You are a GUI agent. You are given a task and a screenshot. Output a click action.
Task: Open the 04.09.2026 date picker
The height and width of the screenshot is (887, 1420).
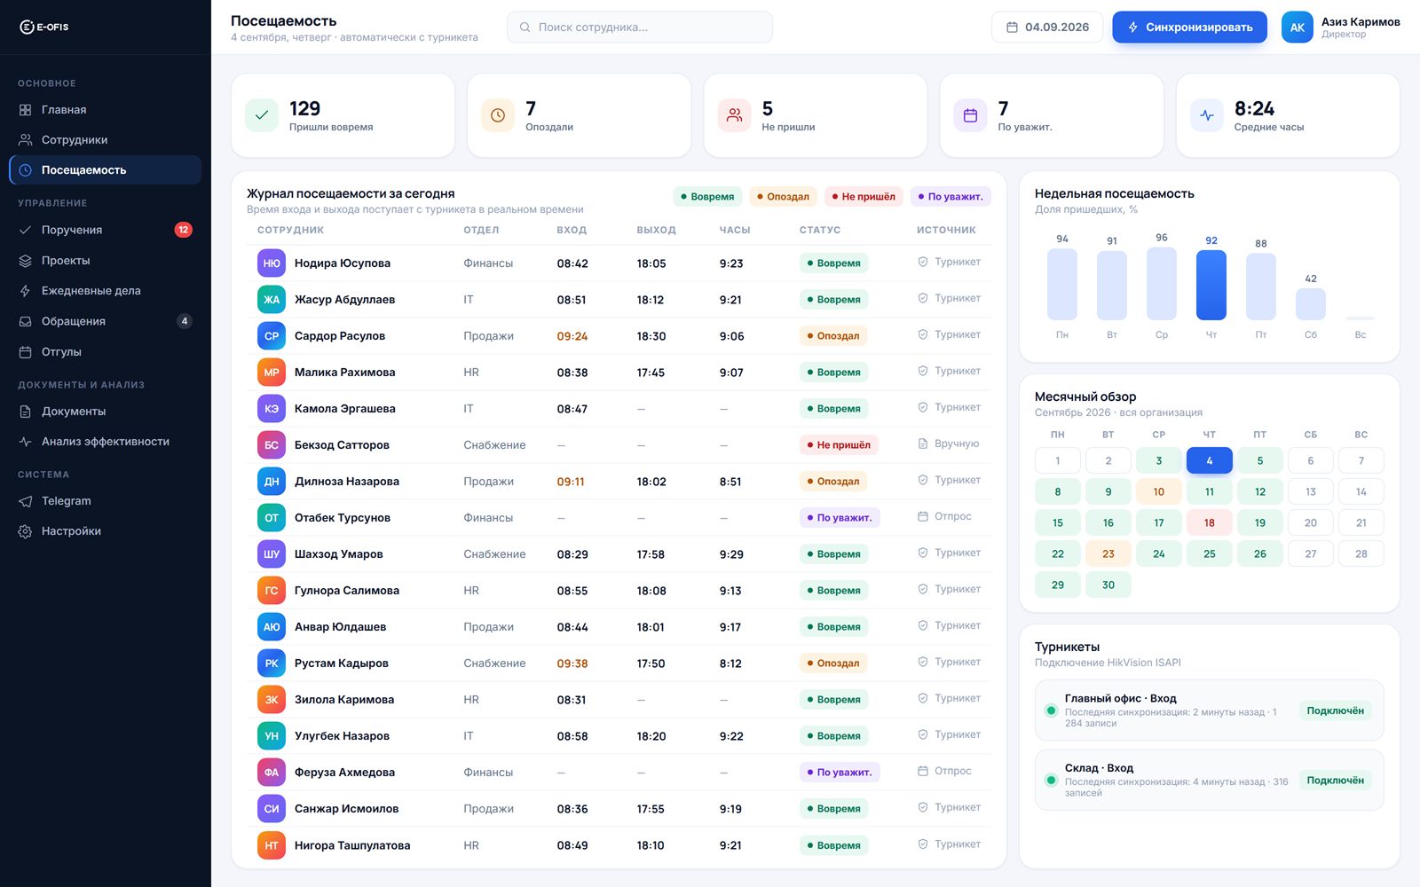(1047, 27)
